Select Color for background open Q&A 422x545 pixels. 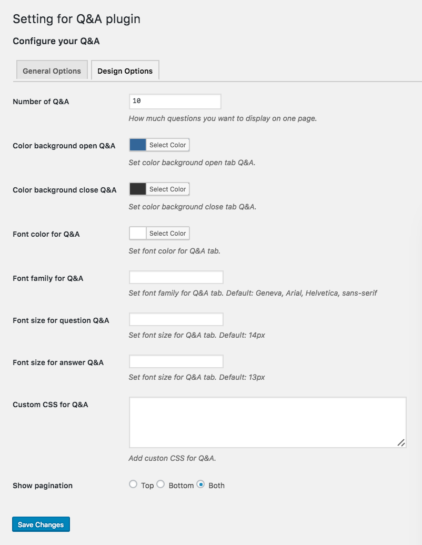[167, 145]
